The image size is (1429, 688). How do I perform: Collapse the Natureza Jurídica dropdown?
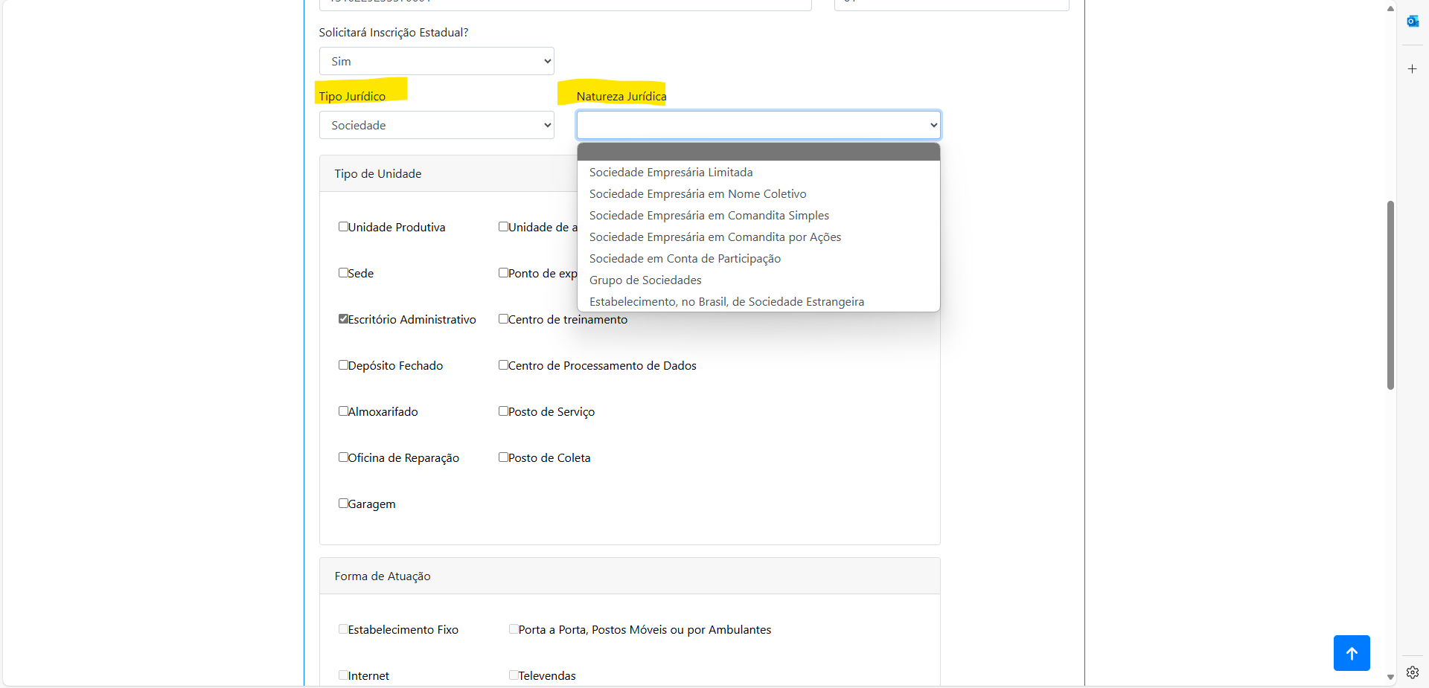[x=758, y=125]
